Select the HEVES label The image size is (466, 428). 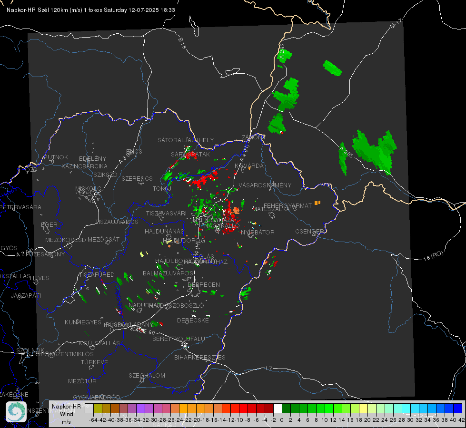(40, 278)
